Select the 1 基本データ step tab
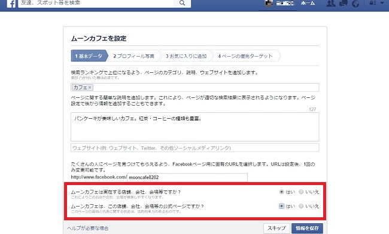 [90, 56]
